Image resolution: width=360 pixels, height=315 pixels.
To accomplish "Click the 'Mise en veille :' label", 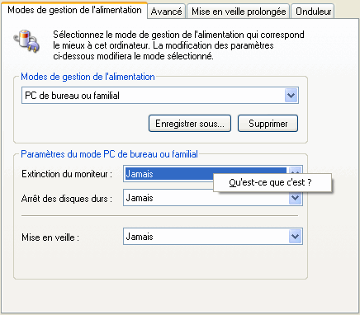I will (50, 237).
